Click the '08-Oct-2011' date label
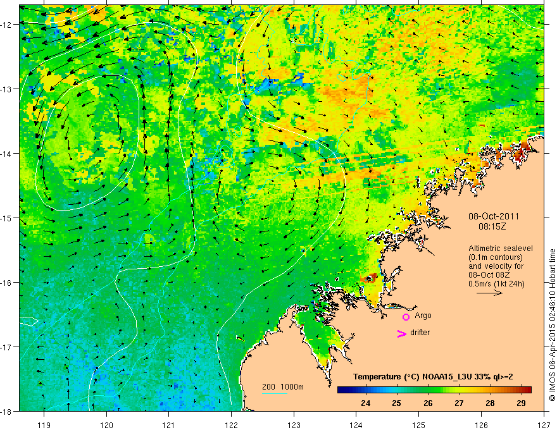557x430 pixels. 494,216
